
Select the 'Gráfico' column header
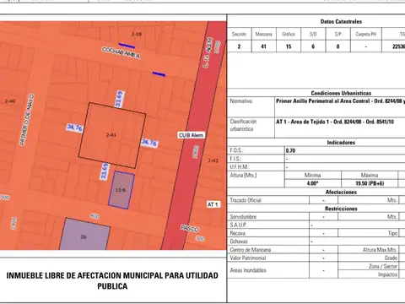289,34
